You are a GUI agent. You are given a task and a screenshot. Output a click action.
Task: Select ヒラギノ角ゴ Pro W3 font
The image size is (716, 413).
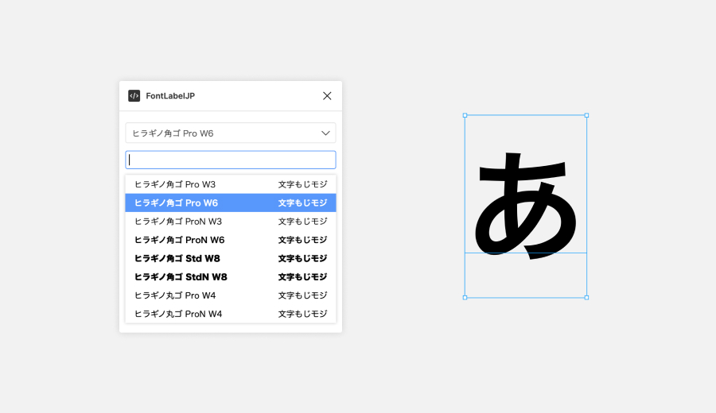tap(231, 184)
